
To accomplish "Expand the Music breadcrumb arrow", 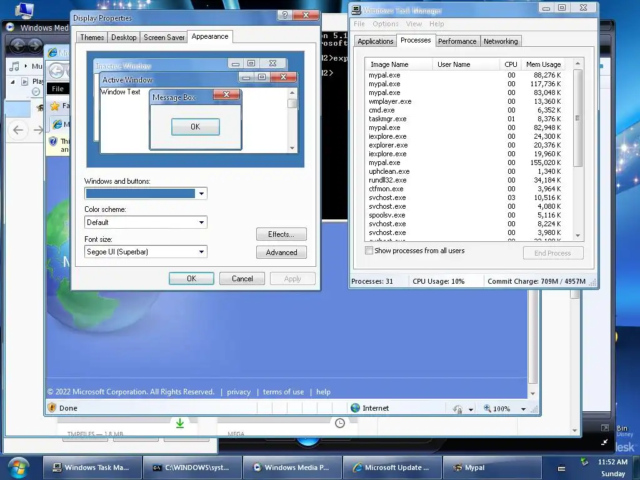I will [26, 66].
